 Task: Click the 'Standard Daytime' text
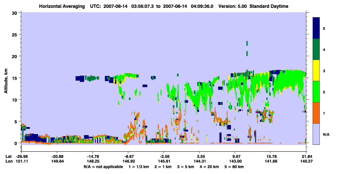coord(269,6)
